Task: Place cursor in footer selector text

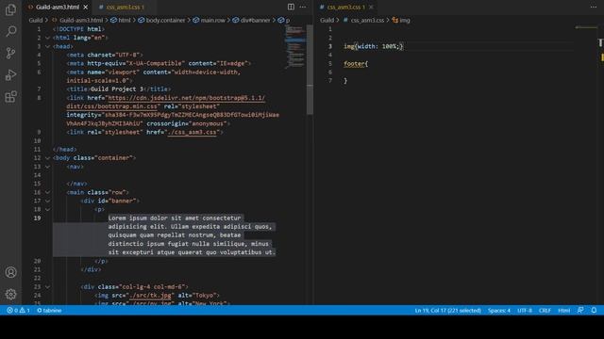Action: click(x=355, y=64)
